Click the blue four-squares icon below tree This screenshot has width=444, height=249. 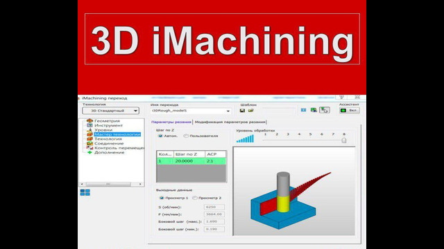(85, 192)
